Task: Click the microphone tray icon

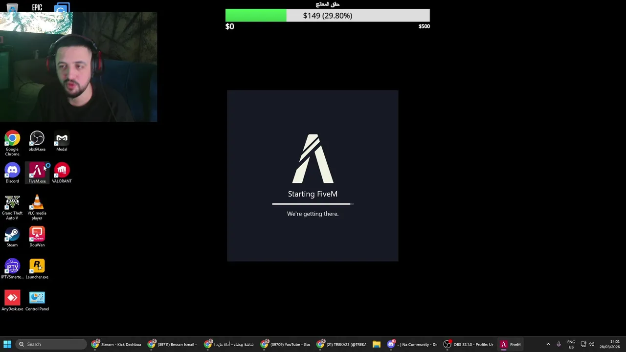Action: (x=559, y=344)
